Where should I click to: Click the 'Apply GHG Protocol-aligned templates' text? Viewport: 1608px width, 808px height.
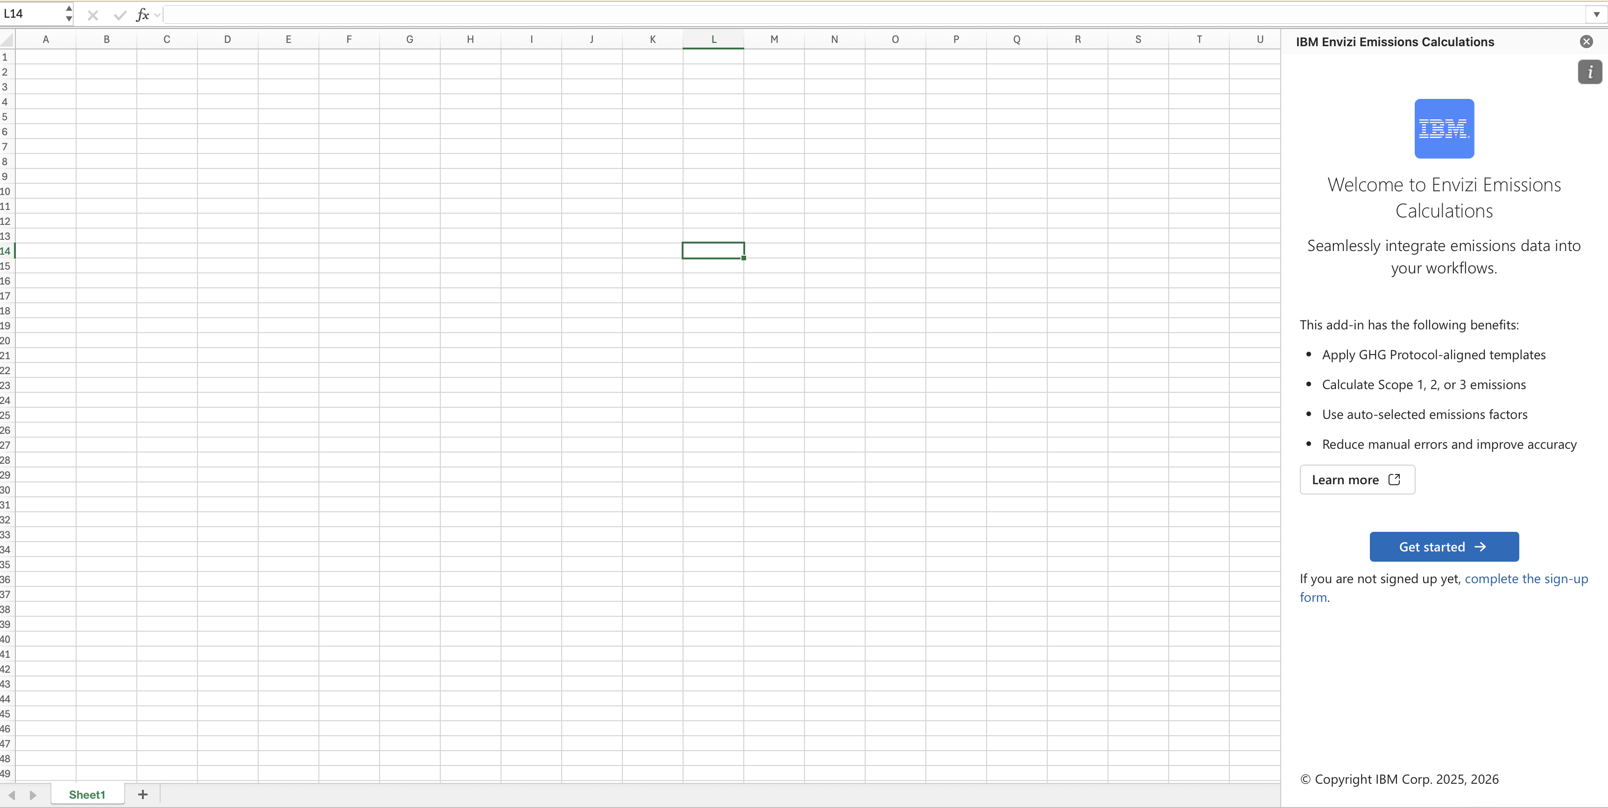click(x=1434, y=355)
